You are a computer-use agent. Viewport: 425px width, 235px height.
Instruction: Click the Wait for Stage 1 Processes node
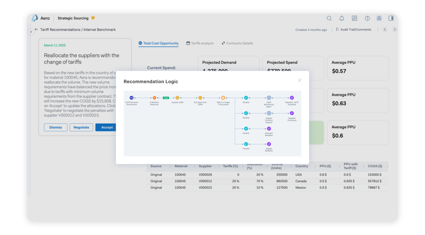click(x=223, y=98)
